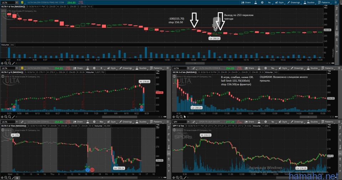Open symbol dropdown in the daily ULTA chart
This screenshot has width=342, height=180.
tap(17, 68)
